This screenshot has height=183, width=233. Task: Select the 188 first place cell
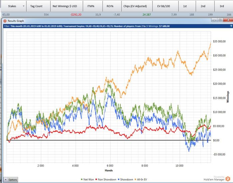click(x=192, y=15)
